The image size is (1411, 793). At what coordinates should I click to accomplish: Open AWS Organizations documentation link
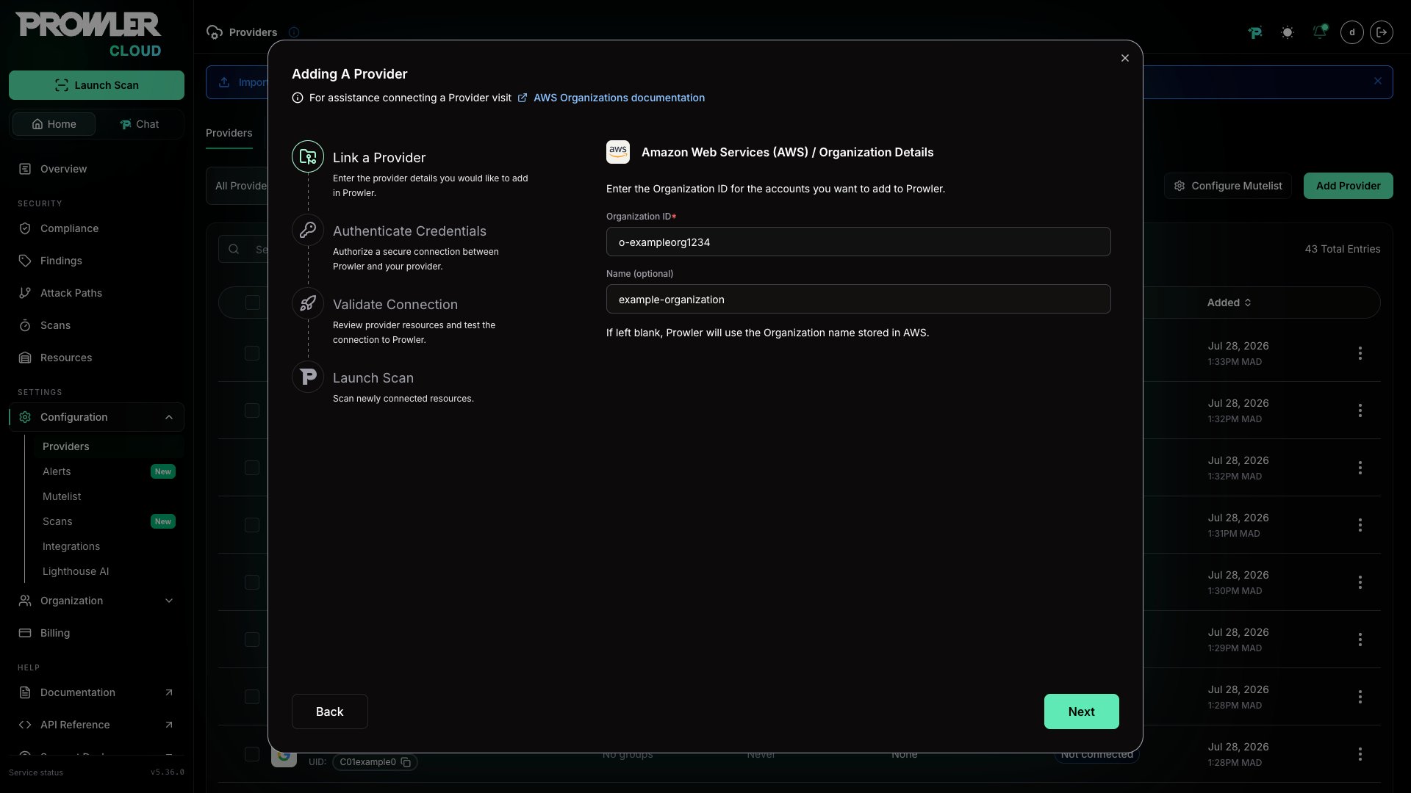(x=619, y=98)
